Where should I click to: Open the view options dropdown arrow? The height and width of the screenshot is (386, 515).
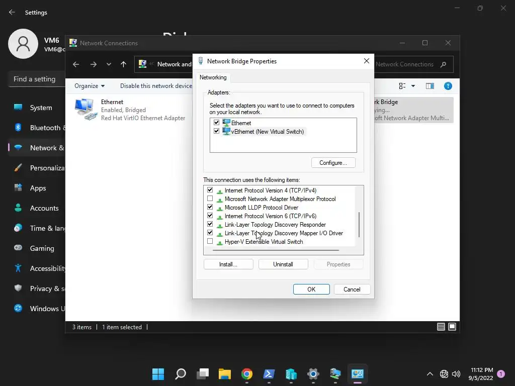[x=413, y=86]
